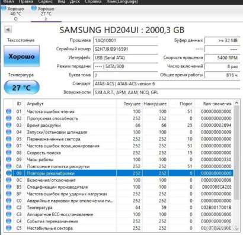The image size is (243, 235).
Task: Click the status icon for attribute C3
Action: pos(8,214)
